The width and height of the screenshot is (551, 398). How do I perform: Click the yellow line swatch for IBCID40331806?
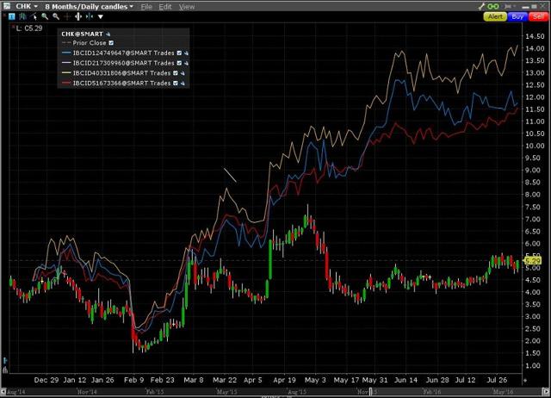coord(66,73)
